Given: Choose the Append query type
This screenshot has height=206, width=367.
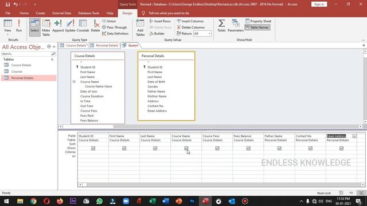Looking at the screenshot, I should [58, 26].
